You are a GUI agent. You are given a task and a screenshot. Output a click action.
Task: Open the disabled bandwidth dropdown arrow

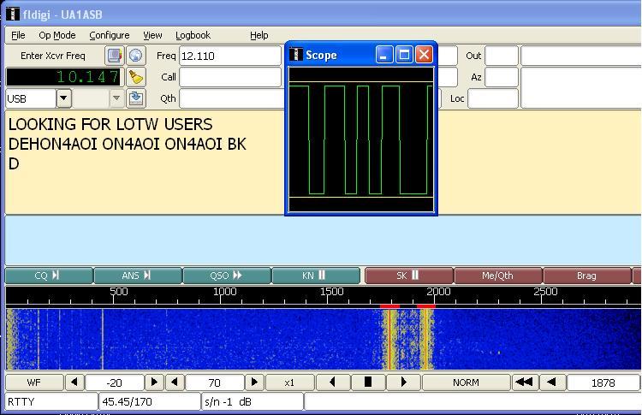(116, 98)
